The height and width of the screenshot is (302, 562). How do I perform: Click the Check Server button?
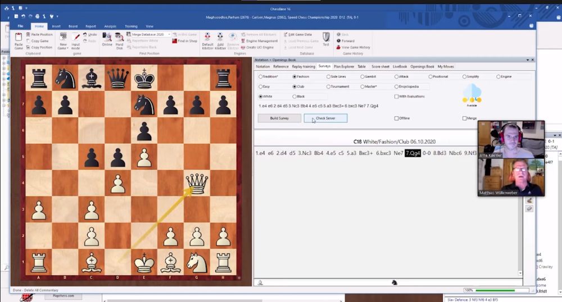pos(325,118)
